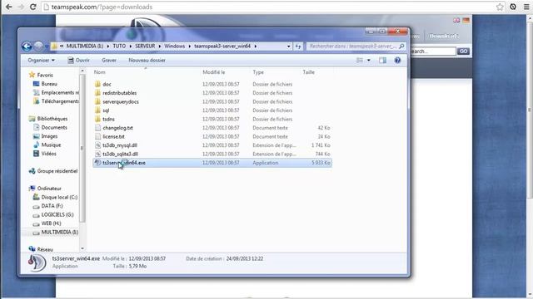Open the redistributables folder
Image resolution: width=533 pixels, height=299 pixels.
[x=119, y=93]
